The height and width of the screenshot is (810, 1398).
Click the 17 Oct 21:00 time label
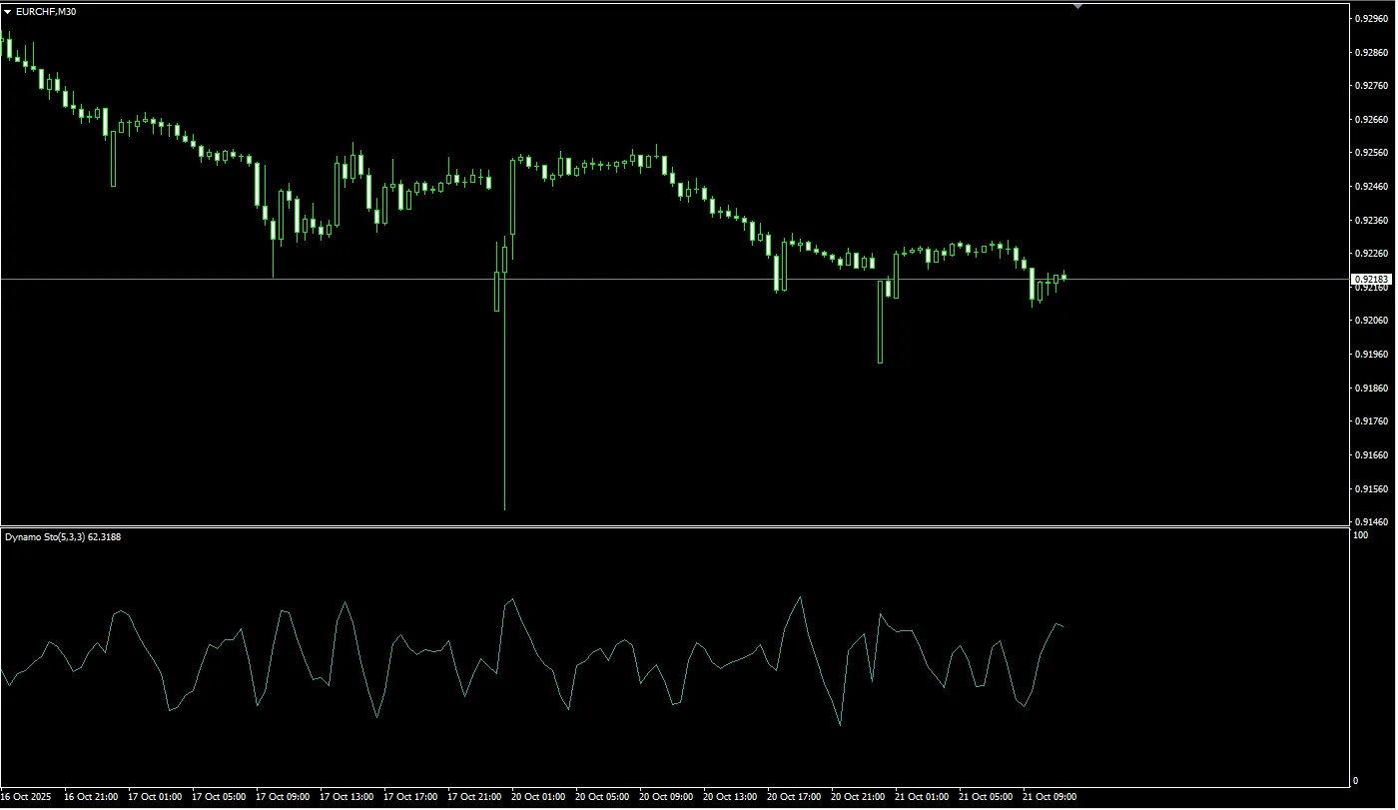(x=473, y=797)
